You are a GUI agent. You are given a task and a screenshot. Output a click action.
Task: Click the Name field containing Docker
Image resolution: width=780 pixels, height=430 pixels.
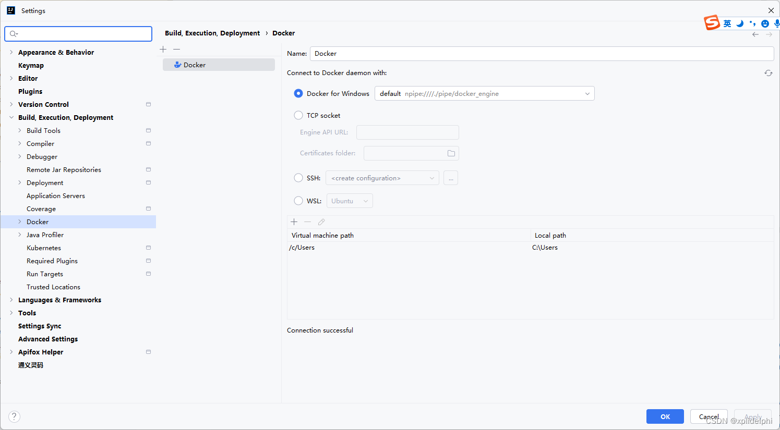pos(542,54)
